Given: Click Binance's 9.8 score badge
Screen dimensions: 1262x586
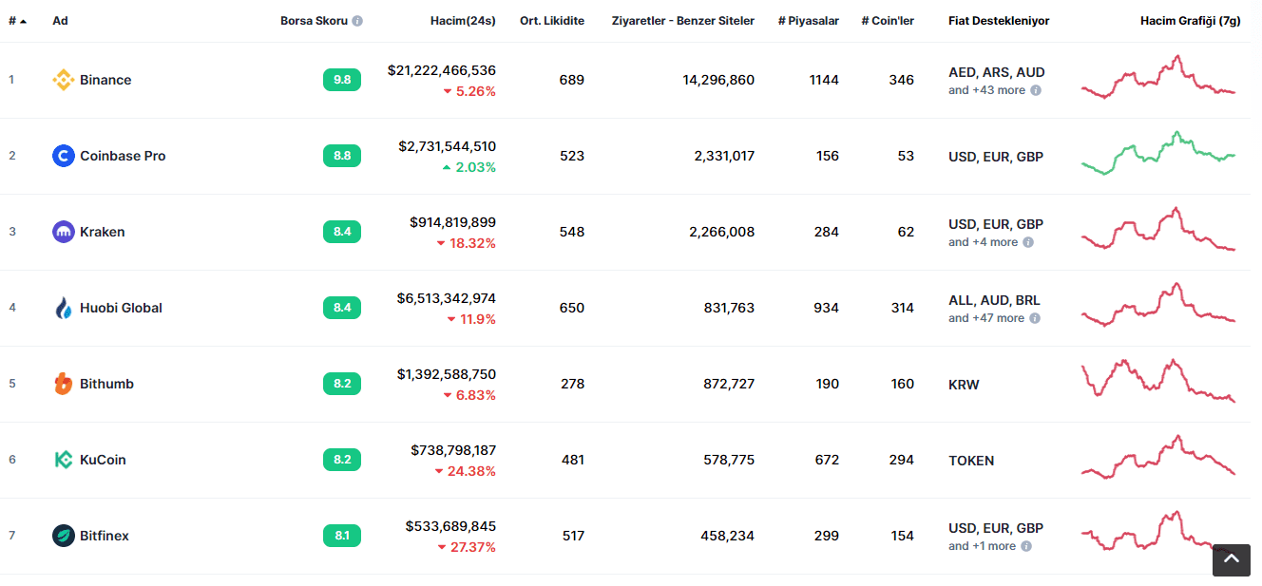Looking at the screenshot, I should coord(342,80).
